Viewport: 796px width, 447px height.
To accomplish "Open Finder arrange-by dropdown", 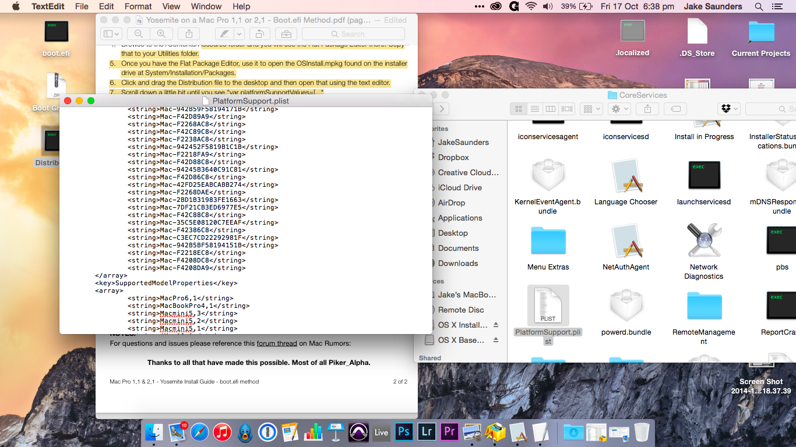I will [592, 109].
